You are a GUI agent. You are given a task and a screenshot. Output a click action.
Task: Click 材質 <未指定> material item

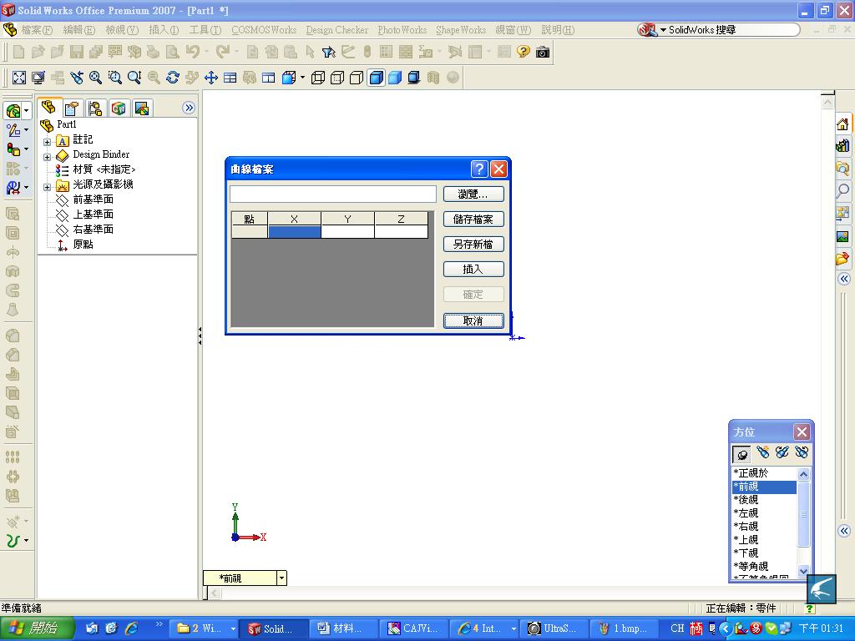point(104,169)
